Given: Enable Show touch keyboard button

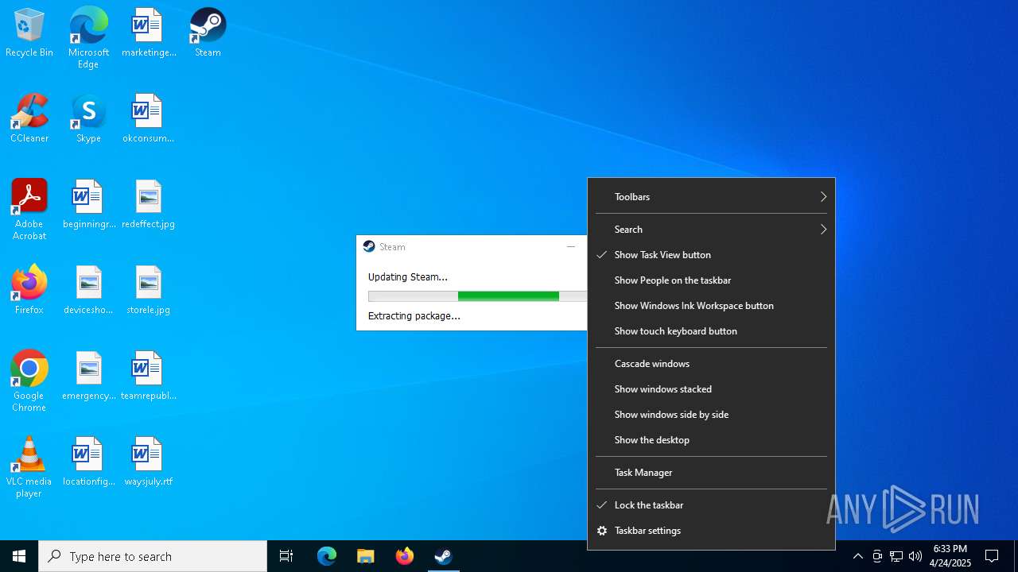Looking at the screenshot, I should [711, 331].
